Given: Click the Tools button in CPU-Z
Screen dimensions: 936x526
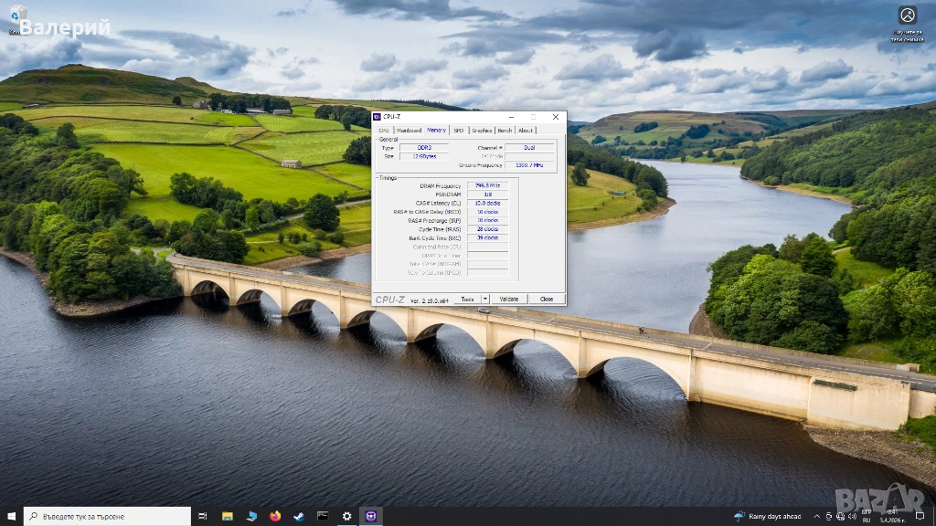Looking at the screenshot, I should 467,299.
